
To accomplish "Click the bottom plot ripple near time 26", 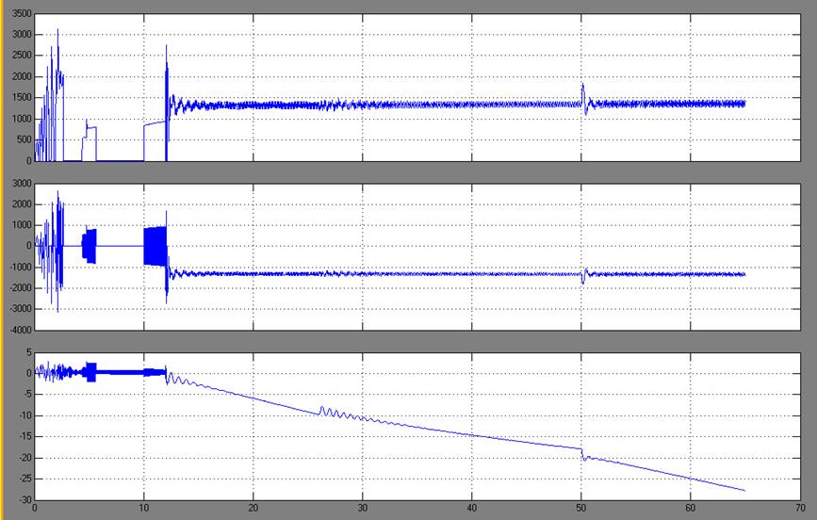I will coord(323,410).
